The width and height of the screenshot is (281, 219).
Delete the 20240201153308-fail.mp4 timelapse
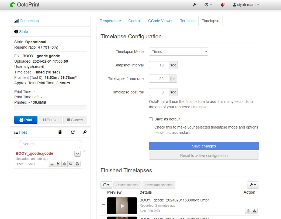tap(248, 211)
